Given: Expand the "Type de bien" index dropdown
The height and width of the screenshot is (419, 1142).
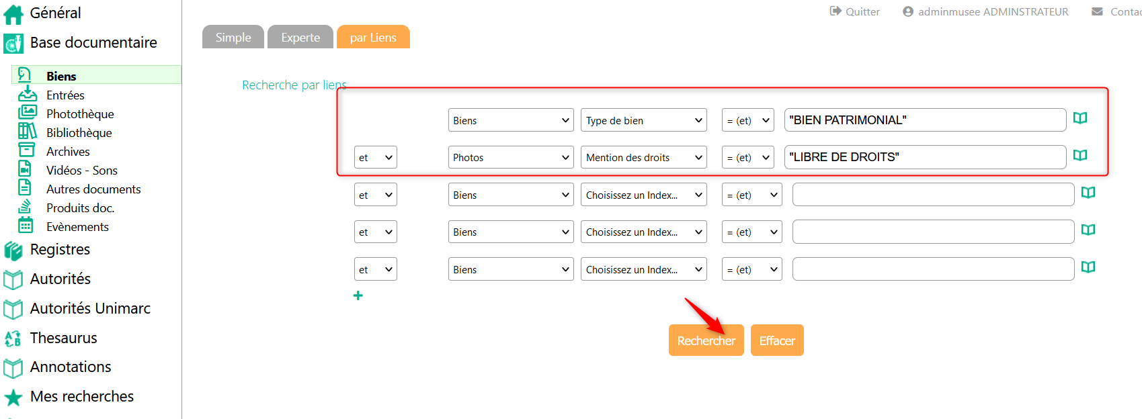Looking at the screenshot, I should 644,121.
